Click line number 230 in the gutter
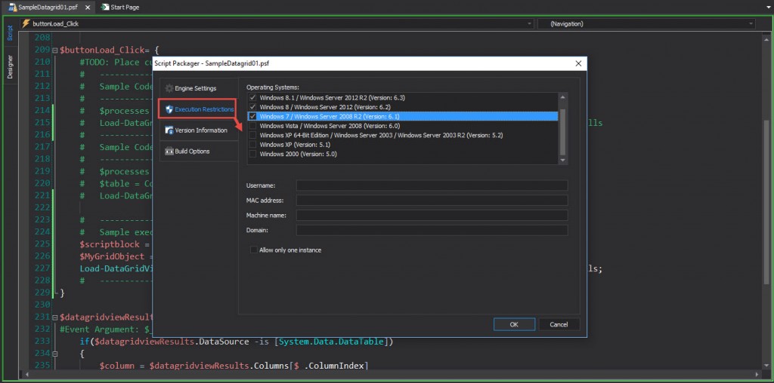 (42, 305)
